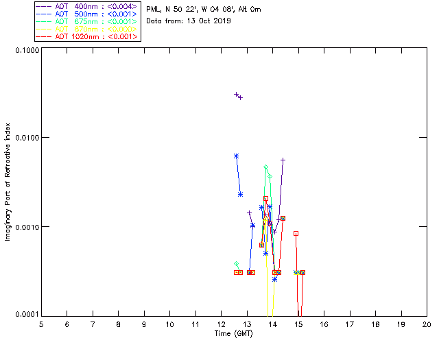Click the x-axis tick label 7

point(93,324)
